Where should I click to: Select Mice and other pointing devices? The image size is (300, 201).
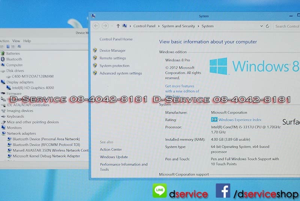(x=33, y=122)
